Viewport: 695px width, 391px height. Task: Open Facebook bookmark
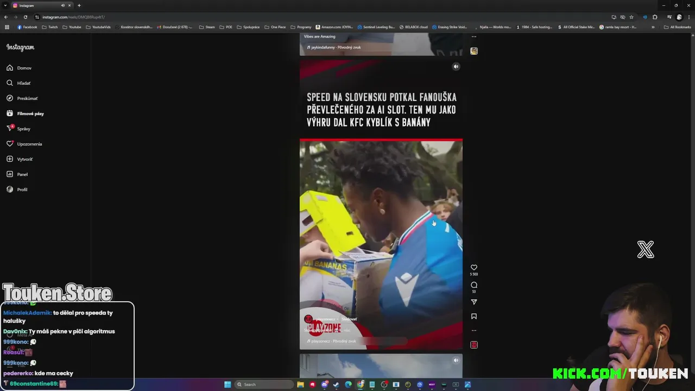tap(27, 27)
